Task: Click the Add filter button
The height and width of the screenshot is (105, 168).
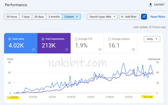Action: coord(129,17)
